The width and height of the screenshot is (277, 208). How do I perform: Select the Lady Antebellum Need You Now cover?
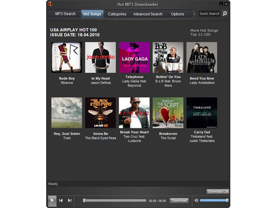pyautogui.click(x=202, y=58)
